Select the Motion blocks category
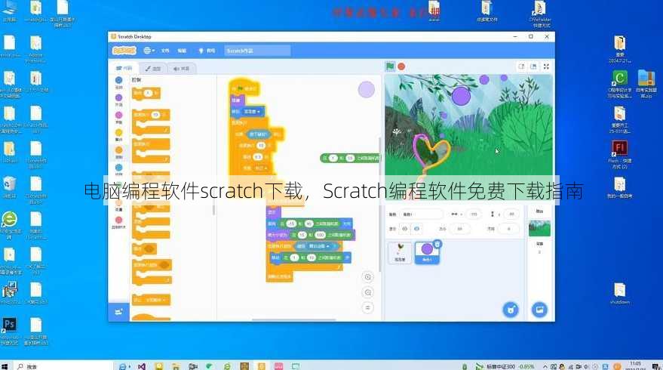Screen dimensions: 663x370 pyautogui.click(x=119, y=82)
